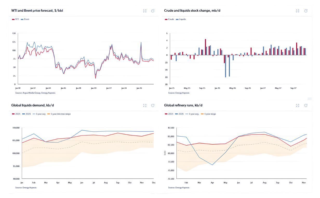Refresh the WTI and Brent forecast data

click(153, 11)
